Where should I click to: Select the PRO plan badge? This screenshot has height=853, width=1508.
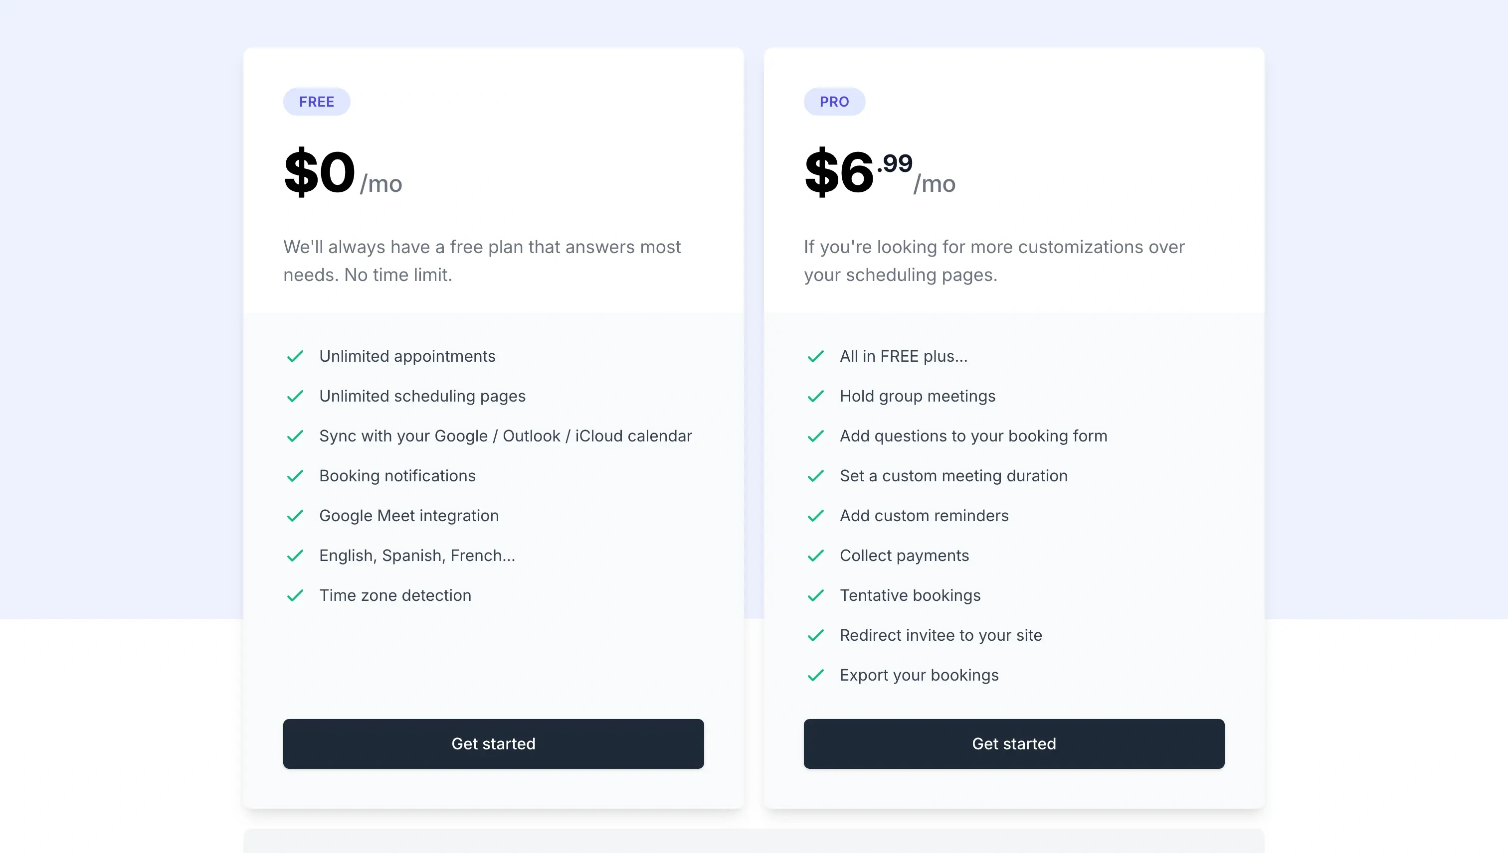click(834, 101)
